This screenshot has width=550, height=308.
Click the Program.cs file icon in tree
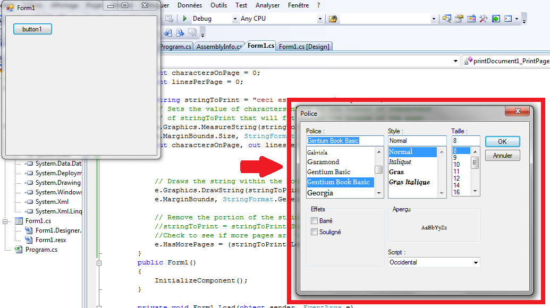tap(19, 250)
